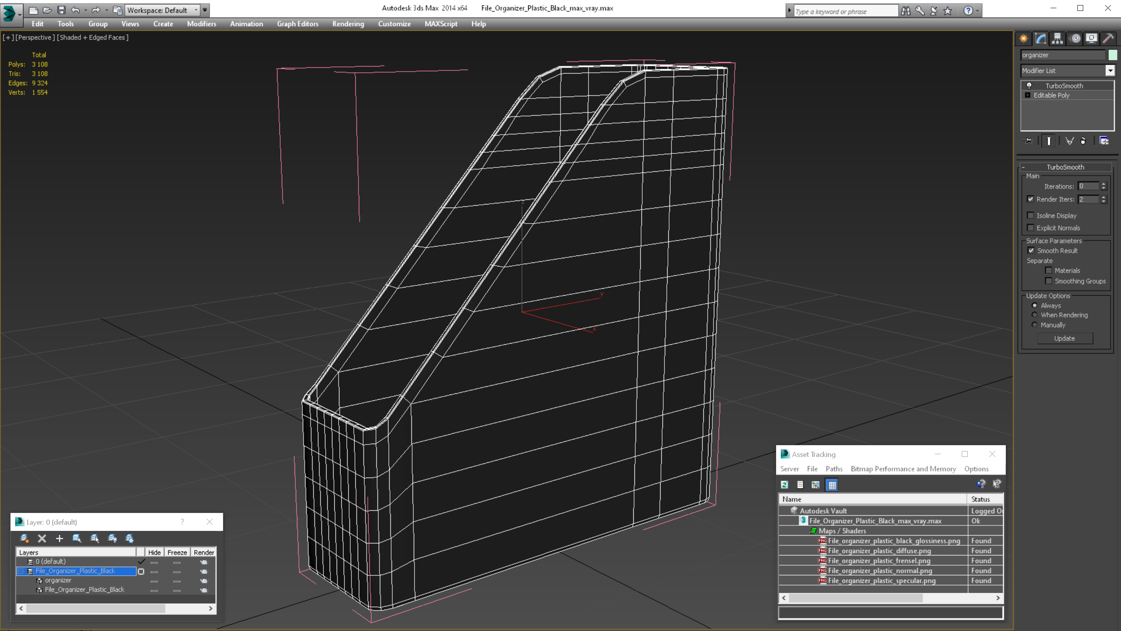
Task: Open the Utilities command panel tab
Action: pyautogui.click(x=1108, y=38)
